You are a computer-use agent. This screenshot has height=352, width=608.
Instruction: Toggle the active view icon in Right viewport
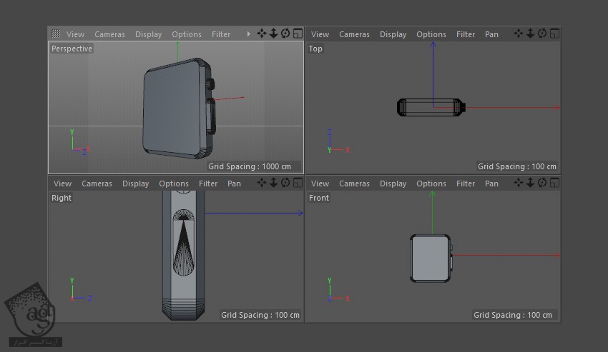pos(298,183)
